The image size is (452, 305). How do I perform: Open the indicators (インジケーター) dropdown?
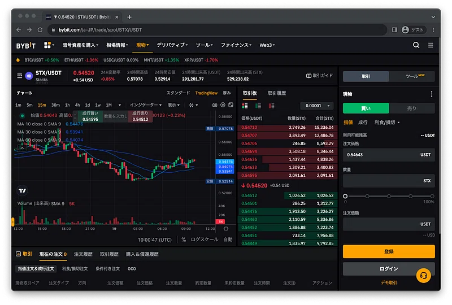coord(146,105)
